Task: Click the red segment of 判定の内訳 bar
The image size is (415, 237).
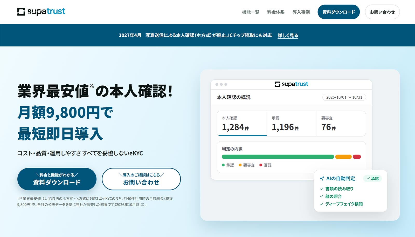Action: pos(357,157)
